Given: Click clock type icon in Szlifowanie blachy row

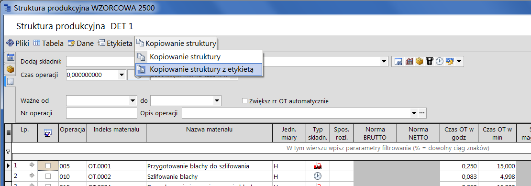Looking at the screenshot, I should click(x=318, y=176).
